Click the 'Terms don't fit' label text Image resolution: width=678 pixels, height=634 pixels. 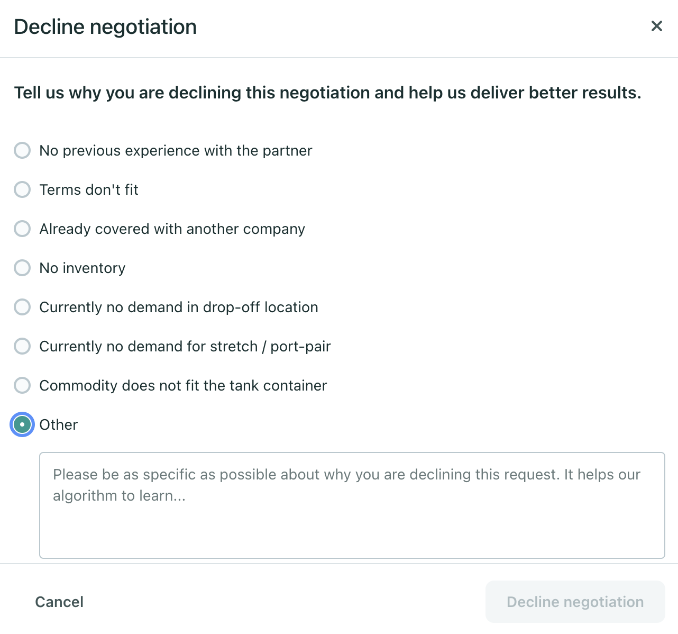[89, 190]
